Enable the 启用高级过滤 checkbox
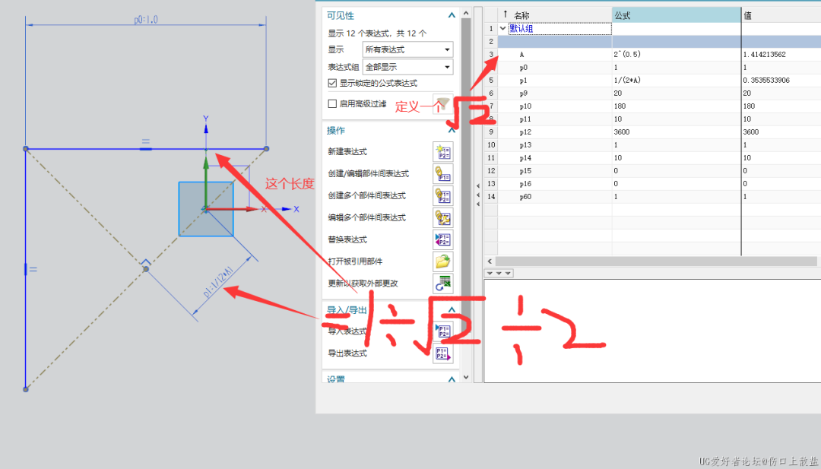 (332, 104)
